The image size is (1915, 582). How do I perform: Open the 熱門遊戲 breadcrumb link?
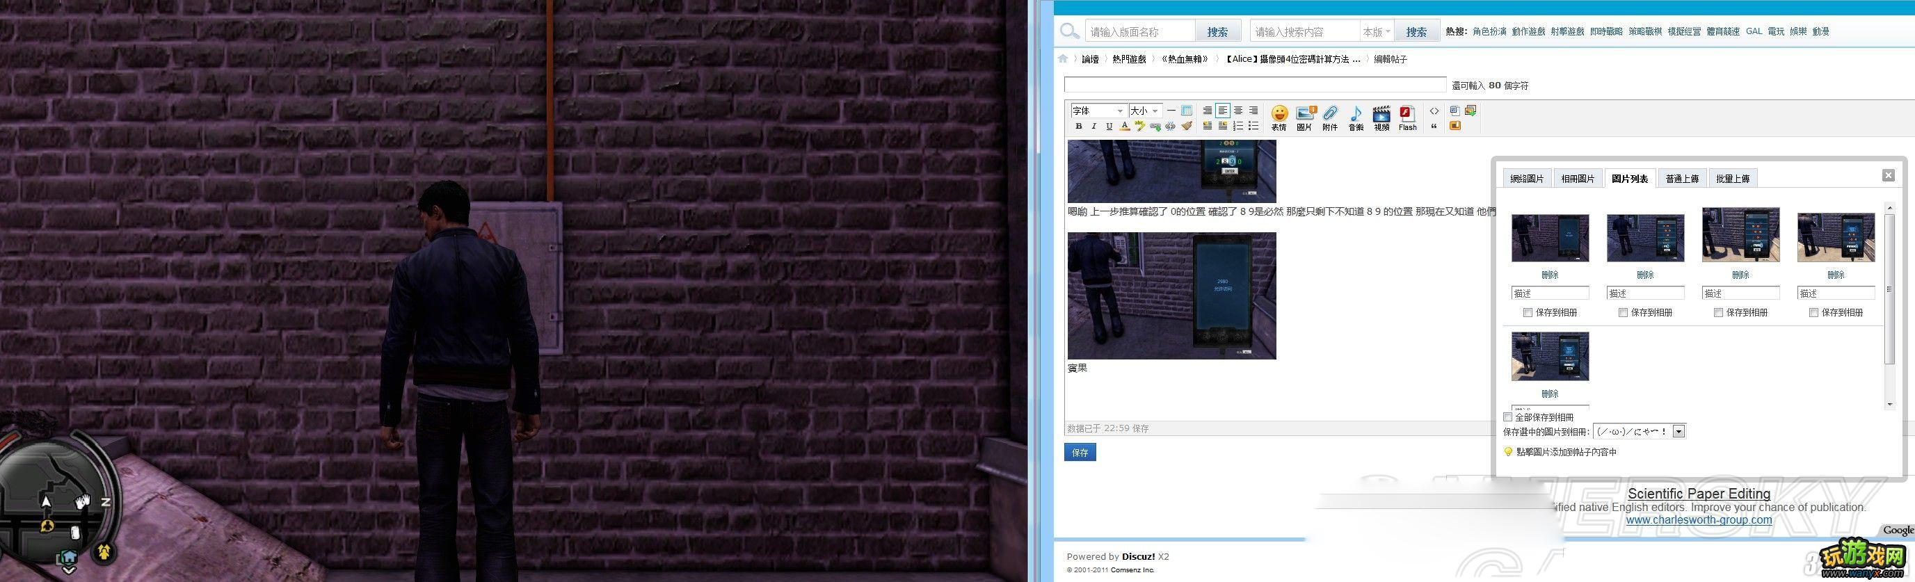pos(1128,58)
